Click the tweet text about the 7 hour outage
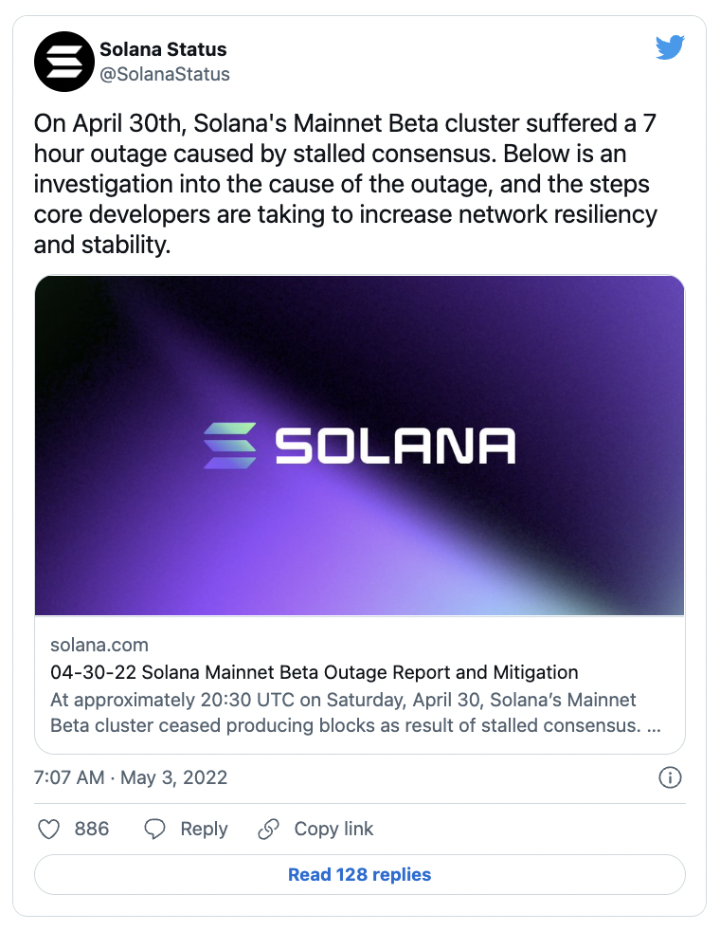Image resolution: width=720 pixels, height=931 pixels. click(346, 186)
